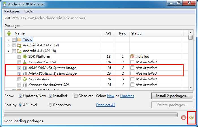Click the SDK Path value text

click(x=53, y=18)
